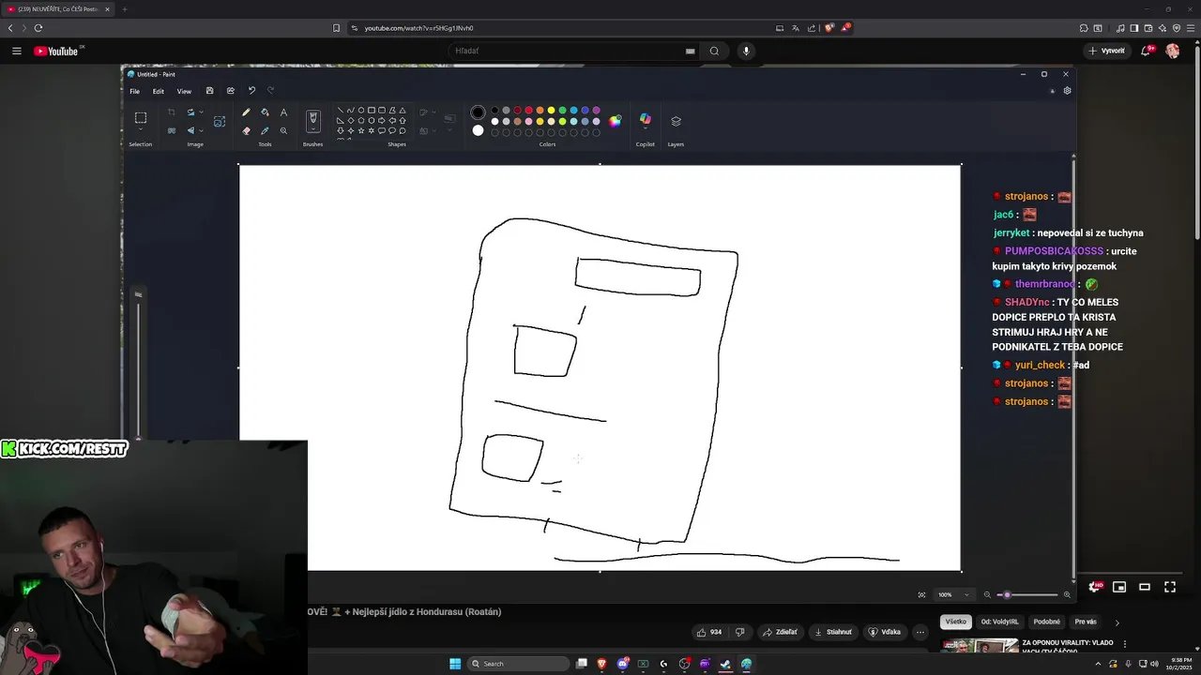
Task: Expand the Selection tool dropdown arrow
Action: (141, 131)
